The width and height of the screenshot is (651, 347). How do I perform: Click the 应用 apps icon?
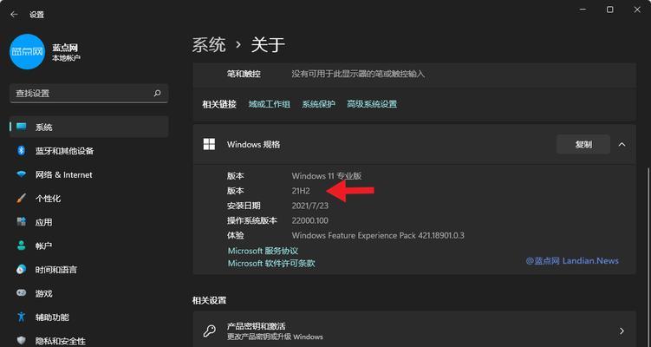21,222
